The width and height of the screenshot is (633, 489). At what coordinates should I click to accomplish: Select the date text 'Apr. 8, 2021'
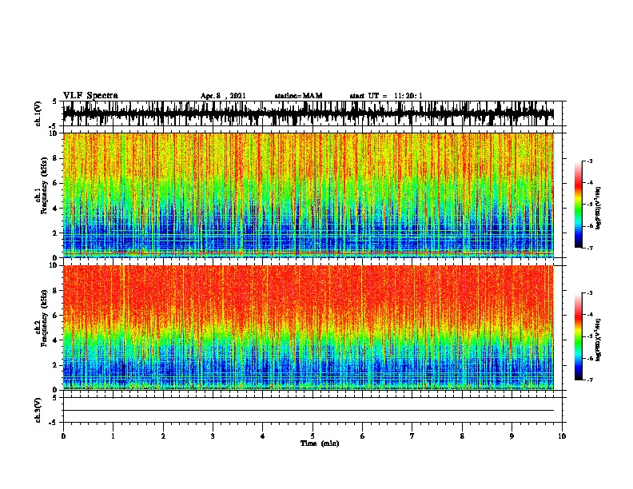tap(223, 96)
